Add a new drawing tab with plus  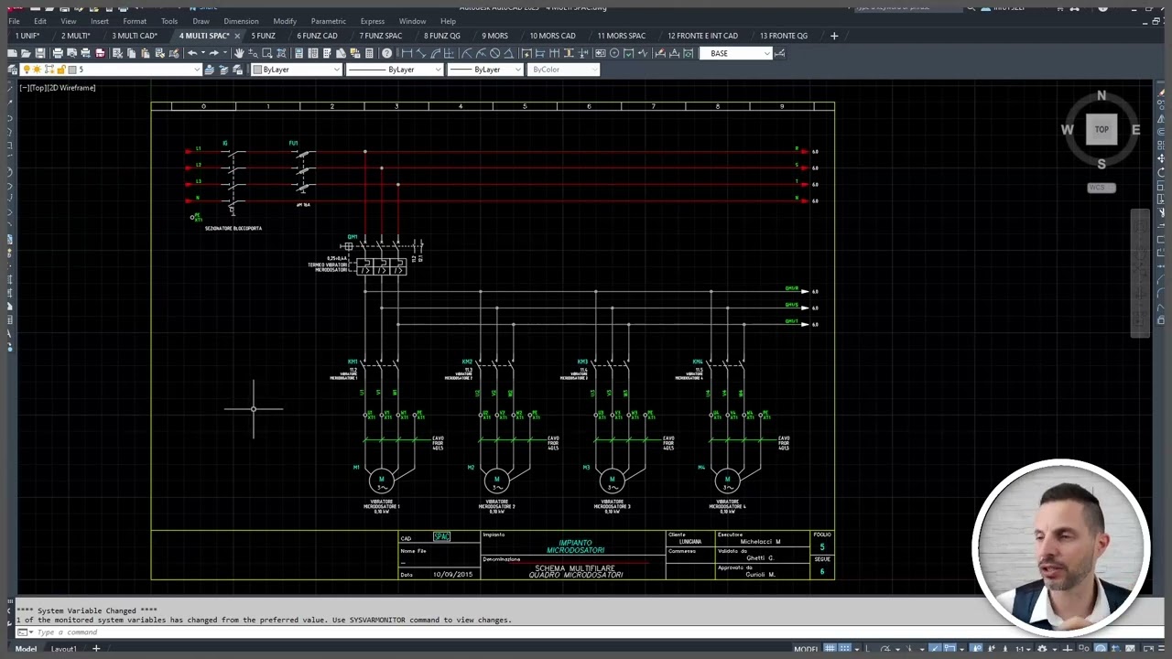834,36
